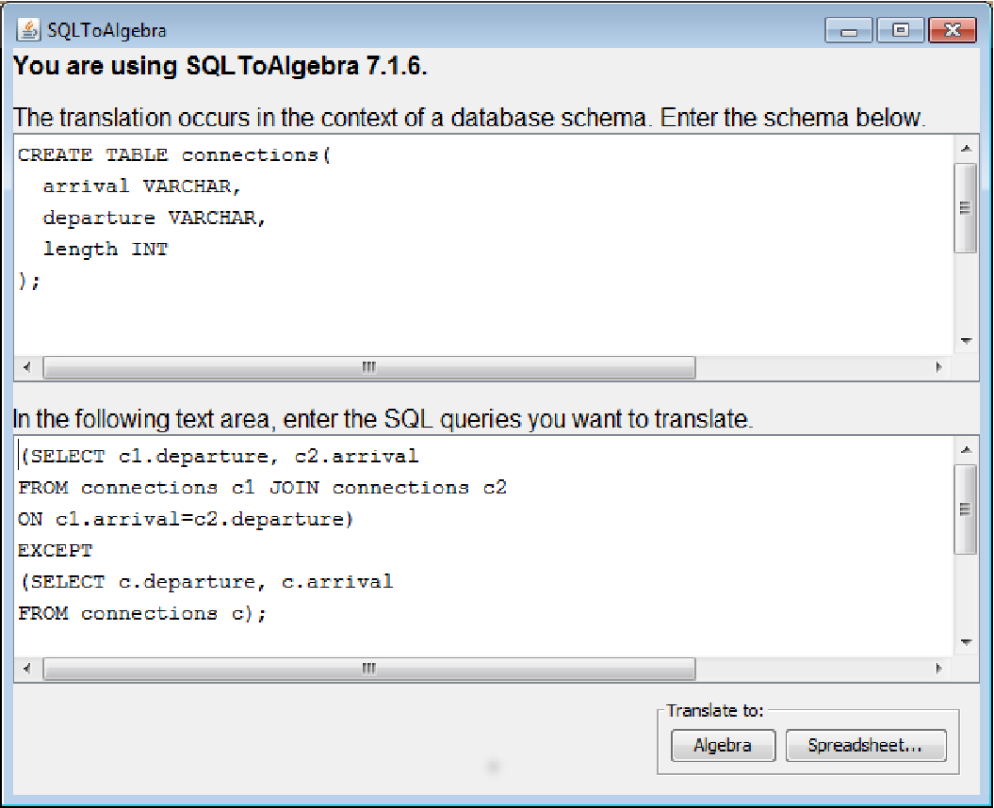
Task: Click the 'FROM connections c);' query line
Action: pyautogui.click(x=142, y=613)
